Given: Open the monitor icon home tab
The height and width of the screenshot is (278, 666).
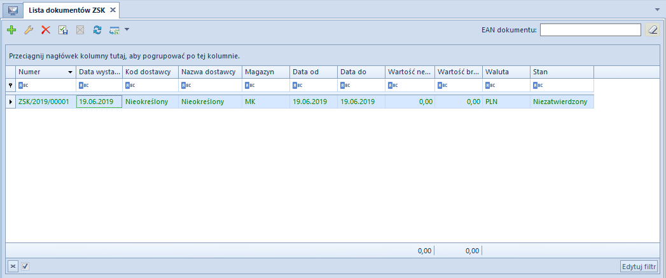Looking at the screenshot, I should (13, 10).
